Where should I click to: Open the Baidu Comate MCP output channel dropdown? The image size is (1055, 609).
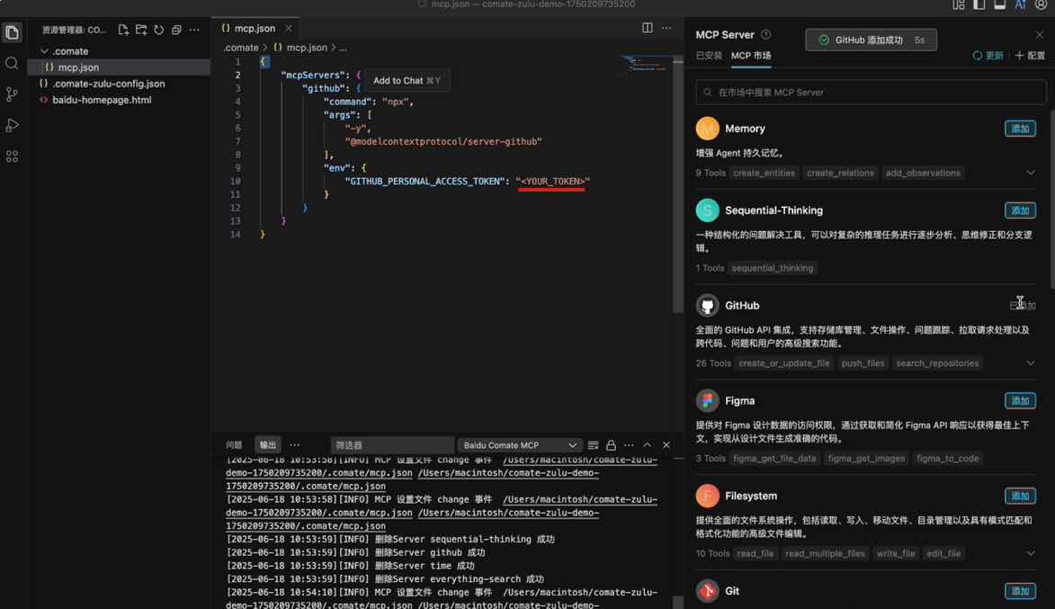pos(519,444)
